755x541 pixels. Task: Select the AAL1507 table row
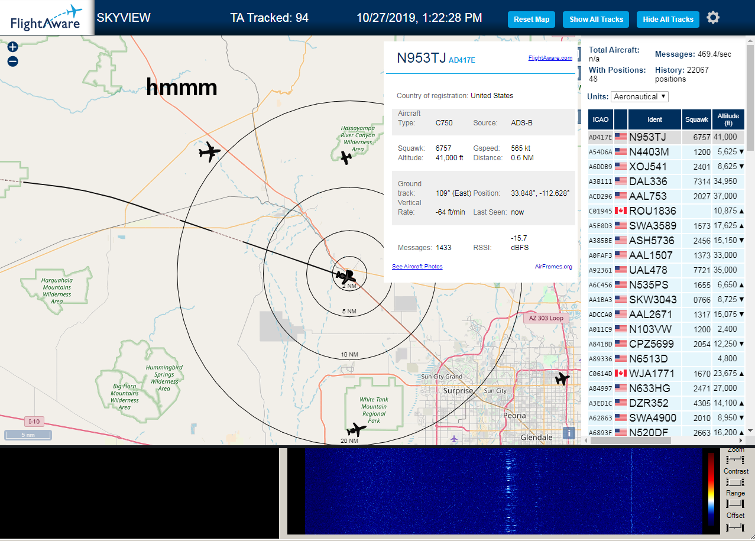(666, 255)
